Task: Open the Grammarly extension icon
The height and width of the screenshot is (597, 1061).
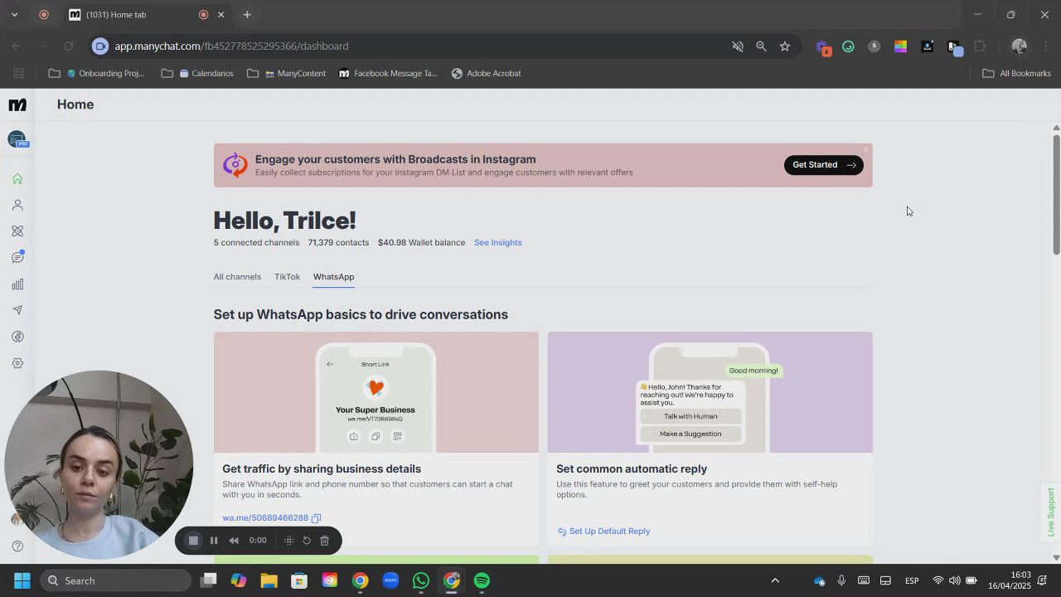Action: click(x=848, y=46)
